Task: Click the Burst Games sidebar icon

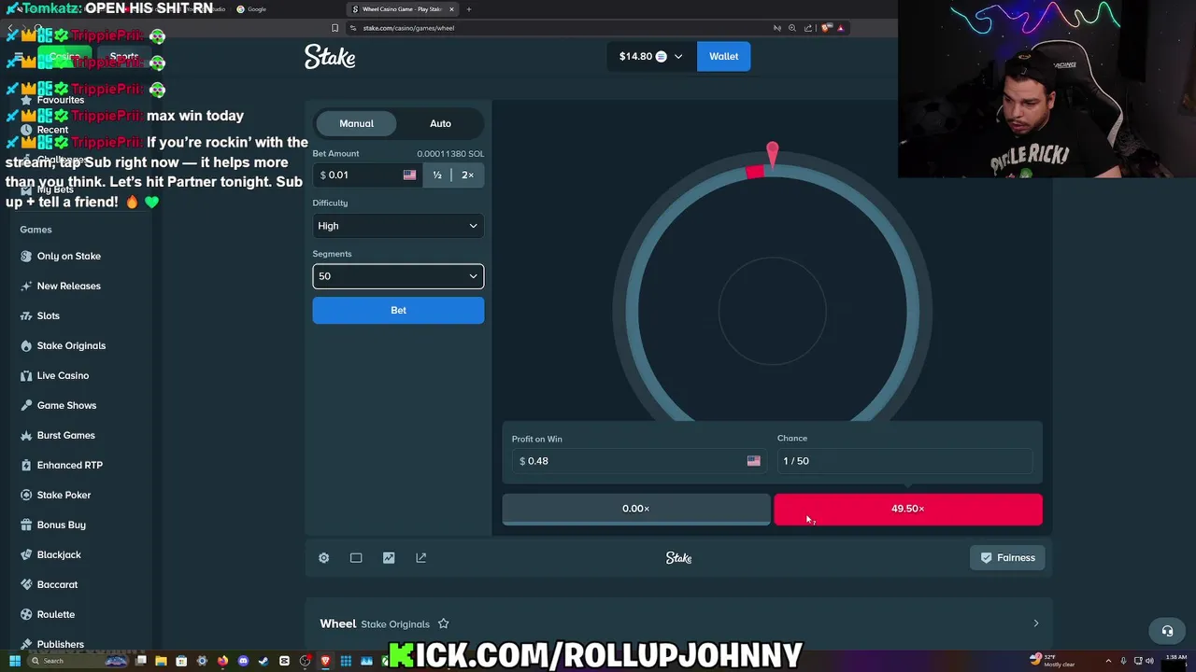Action: coord(26,435)
